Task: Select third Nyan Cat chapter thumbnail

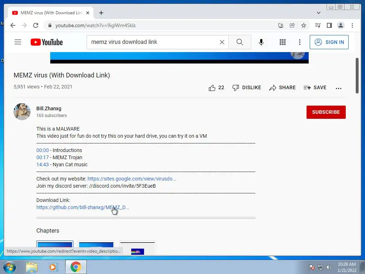Action: click(x=137, y=248)
